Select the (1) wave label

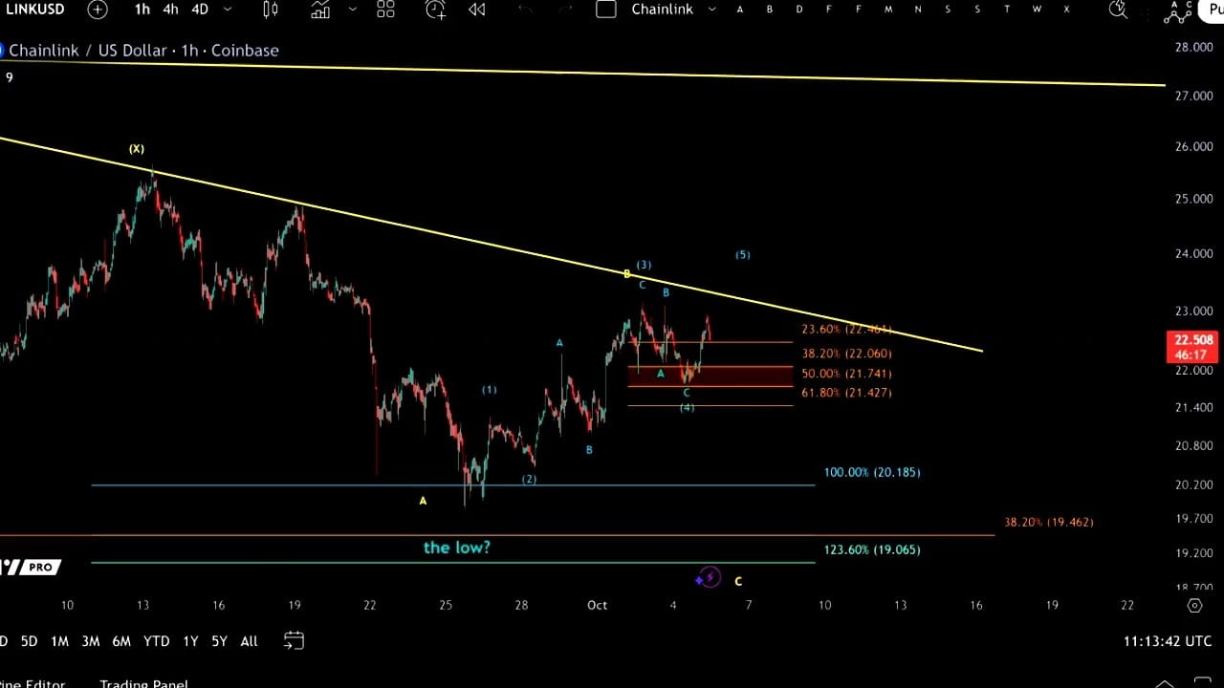coord(490,390)
